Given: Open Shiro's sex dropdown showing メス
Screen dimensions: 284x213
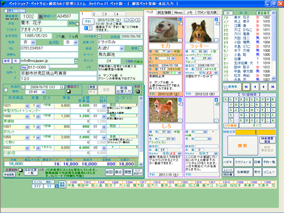Looking at the screenshot, I should coord(179,154).
